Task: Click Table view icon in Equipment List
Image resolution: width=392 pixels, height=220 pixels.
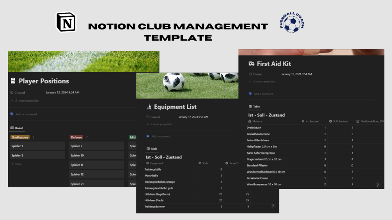Action: pos(148,148)
